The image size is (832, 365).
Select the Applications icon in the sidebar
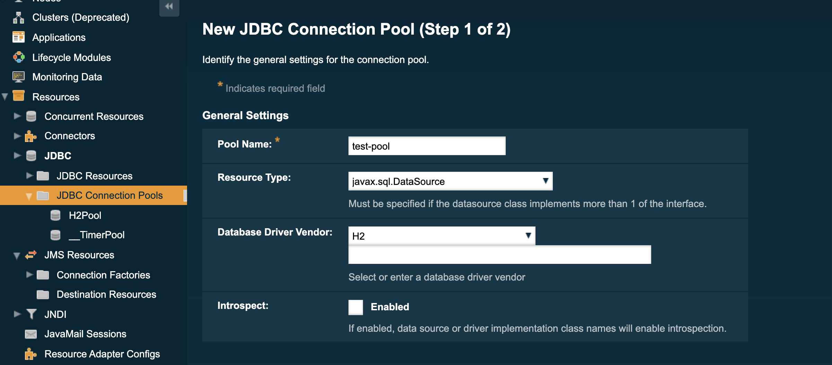pyautogui.click(x=19, y=37)
